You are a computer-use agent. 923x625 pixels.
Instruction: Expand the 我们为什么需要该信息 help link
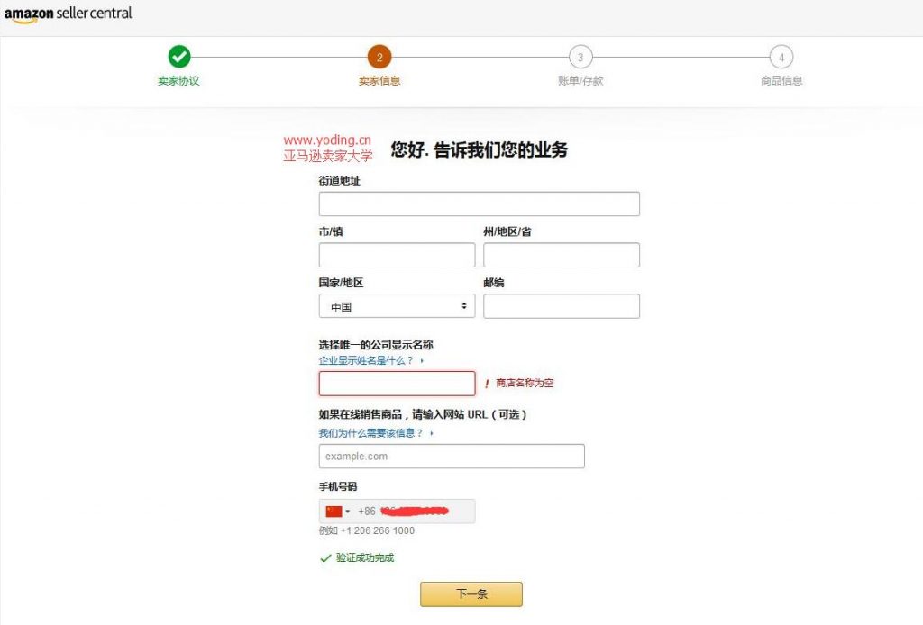point(375,433)
